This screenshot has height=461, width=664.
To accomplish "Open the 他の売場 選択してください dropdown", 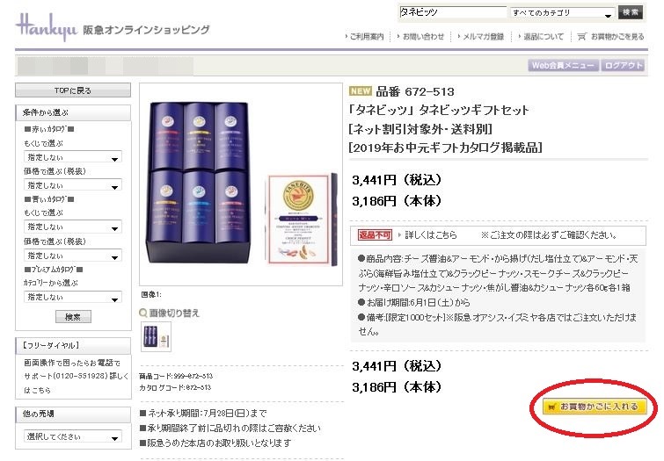I will [x=73, y=436].
